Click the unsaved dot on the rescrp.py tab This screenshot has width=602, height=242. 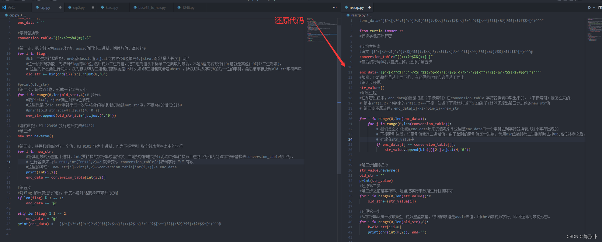tap(370, 8)
